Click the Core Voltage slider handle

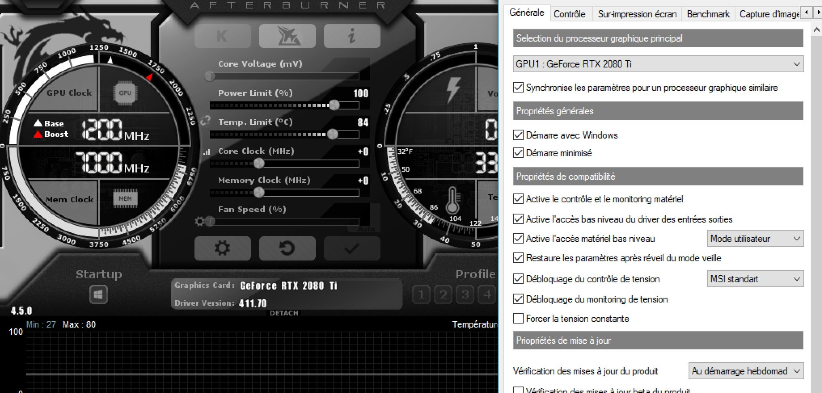click(209, 76)
